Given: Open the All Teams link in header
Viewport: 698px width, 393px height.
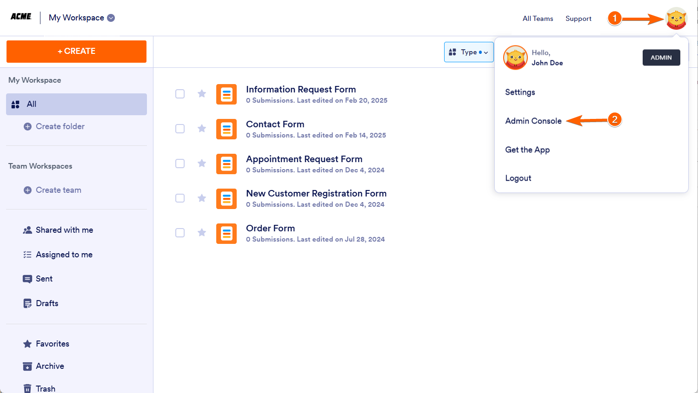Looking at the screenshot, I should click(538, 19).
